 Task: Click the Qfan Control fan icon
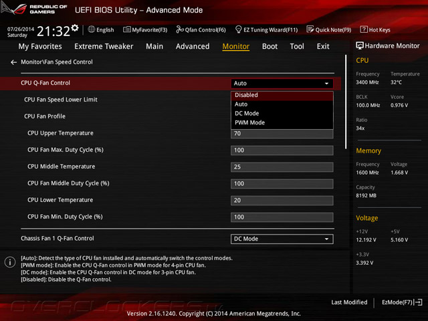pos(180,29)
